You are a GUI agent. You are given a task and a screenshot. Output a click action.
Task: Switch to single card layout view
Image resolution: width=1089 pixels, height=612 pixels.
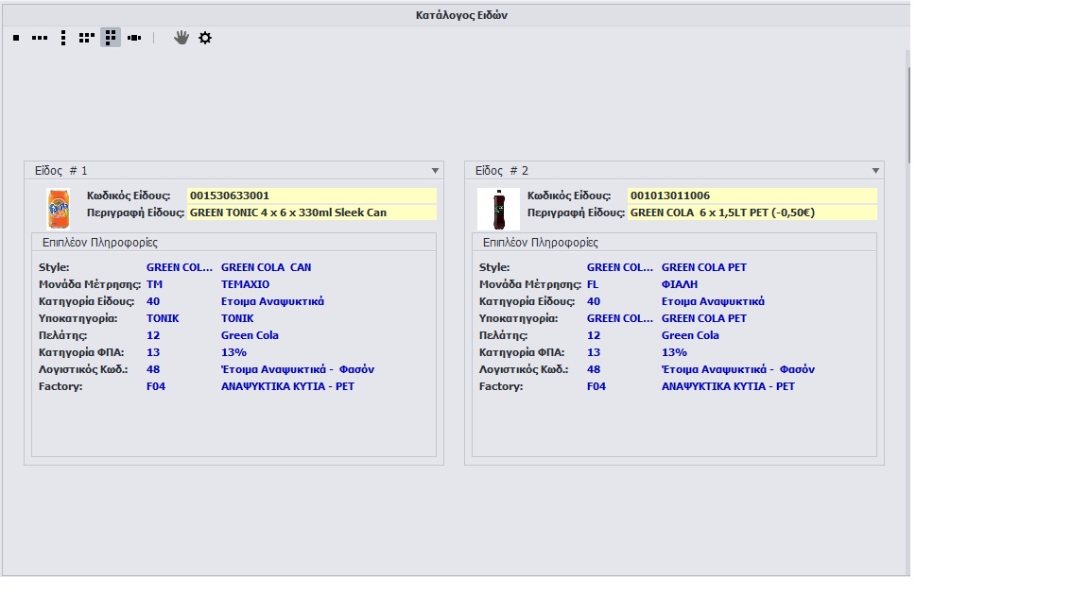coord(16,38)
